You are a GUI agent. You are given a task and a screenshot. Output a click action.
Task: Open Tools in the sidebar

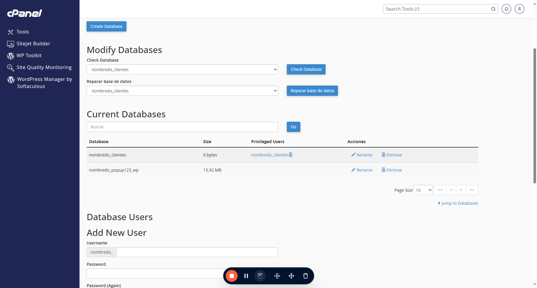pyautogui.click(x=23, y=32)
